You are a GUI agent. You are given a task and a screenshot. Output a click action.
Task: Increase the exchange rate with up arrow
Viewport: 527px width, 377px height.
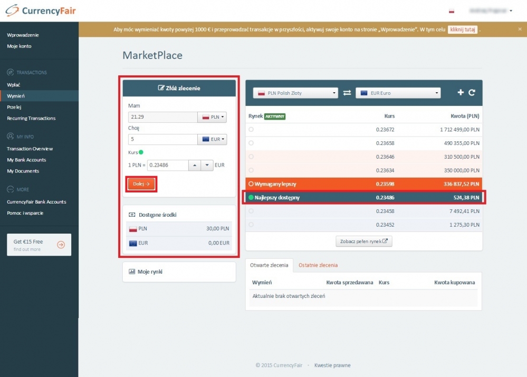(195, 165)
